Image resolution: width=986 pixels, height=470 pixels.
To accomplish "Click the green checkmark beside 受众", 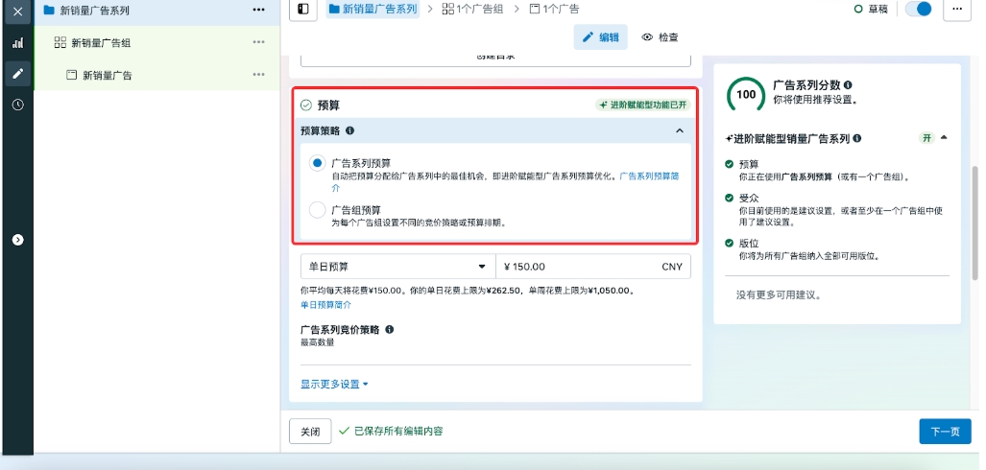I will pos(729,198).
